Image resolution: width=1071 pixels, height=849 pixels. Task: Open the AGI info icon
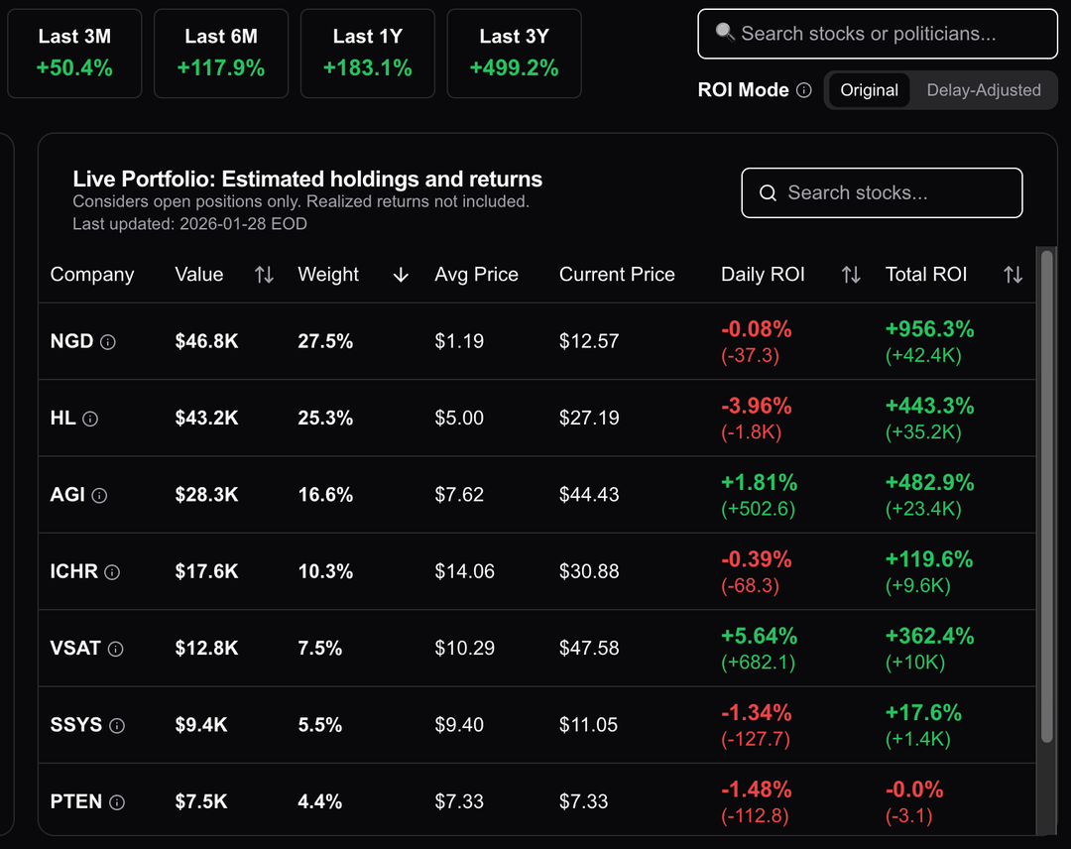pos(99,495)
